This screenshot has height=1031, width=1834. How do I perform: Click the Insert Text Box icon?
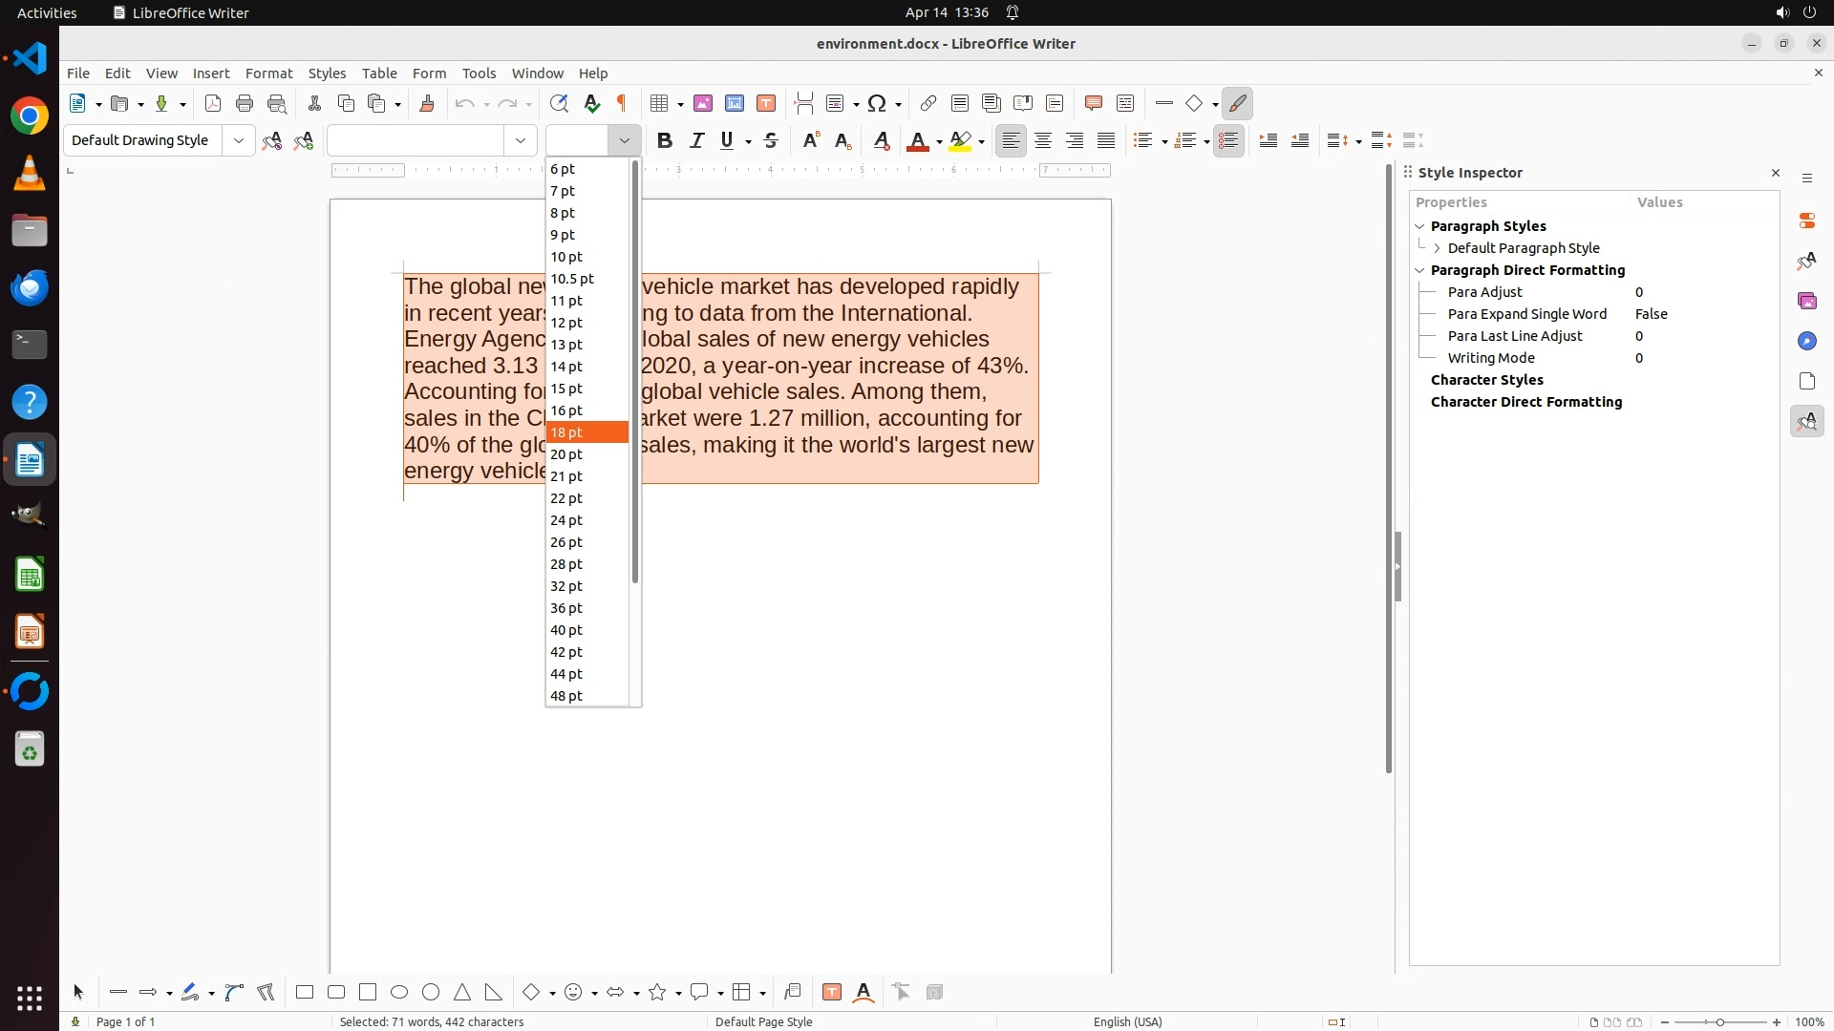tap(766, 104)
